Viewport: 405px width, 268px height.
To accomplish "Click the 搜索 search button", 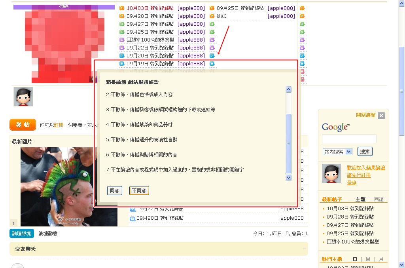I will (x=365, y=152).
